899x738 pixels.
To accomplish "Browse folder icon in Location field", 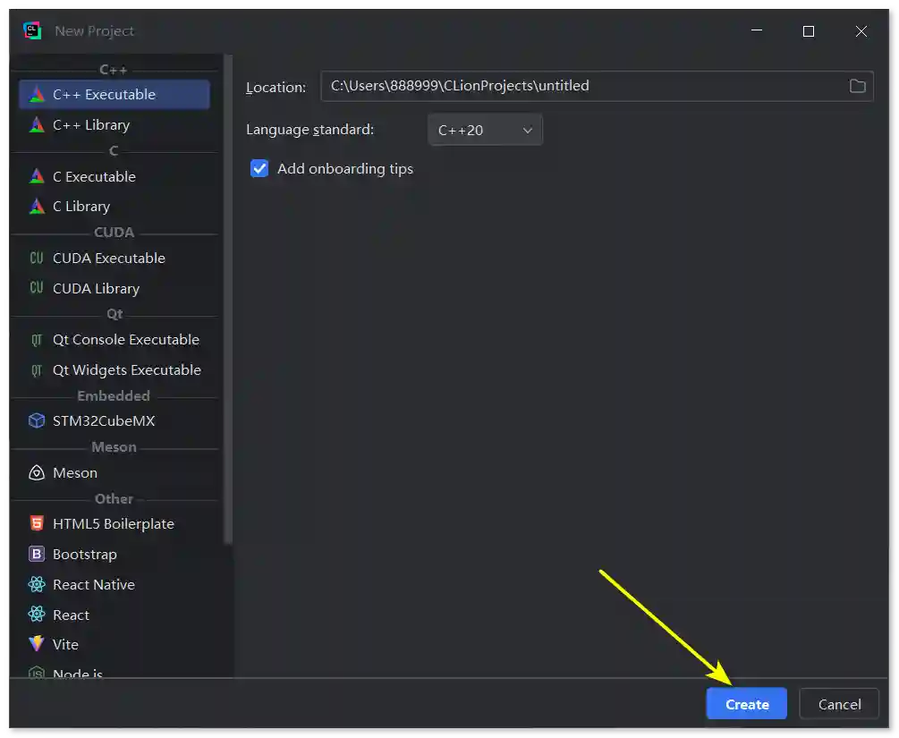I will pyautogui.click(x=857, y=86).
